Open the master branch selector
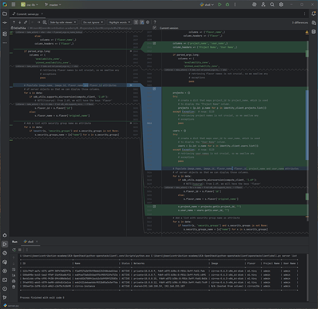The width and height of the screenshot is (318, 309). coord(53,4)
